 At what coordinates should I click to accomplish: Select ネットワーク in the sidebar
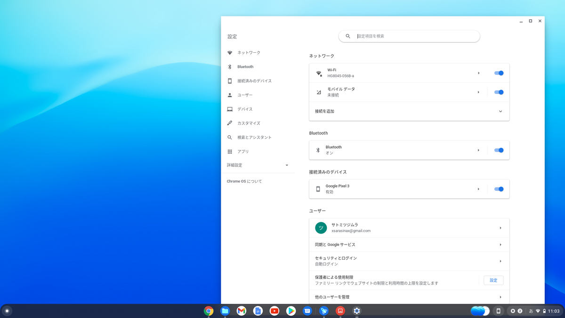258,53
